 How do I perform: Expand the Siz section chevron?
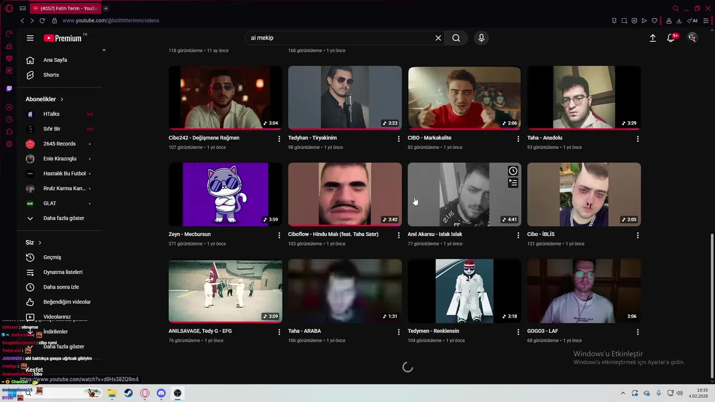[40, 243]
